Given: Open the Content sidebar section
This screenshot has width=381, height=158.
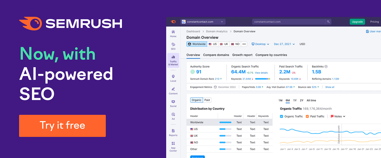Looking at the screenshot, I should [x=173, y=91].
